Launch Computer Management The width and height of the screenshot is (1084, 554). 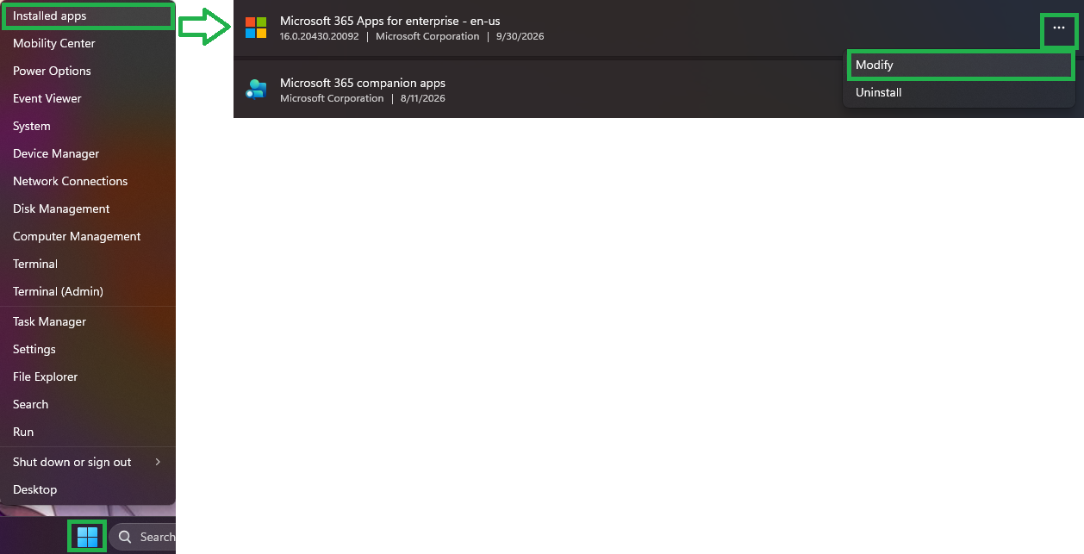point(87,236)
